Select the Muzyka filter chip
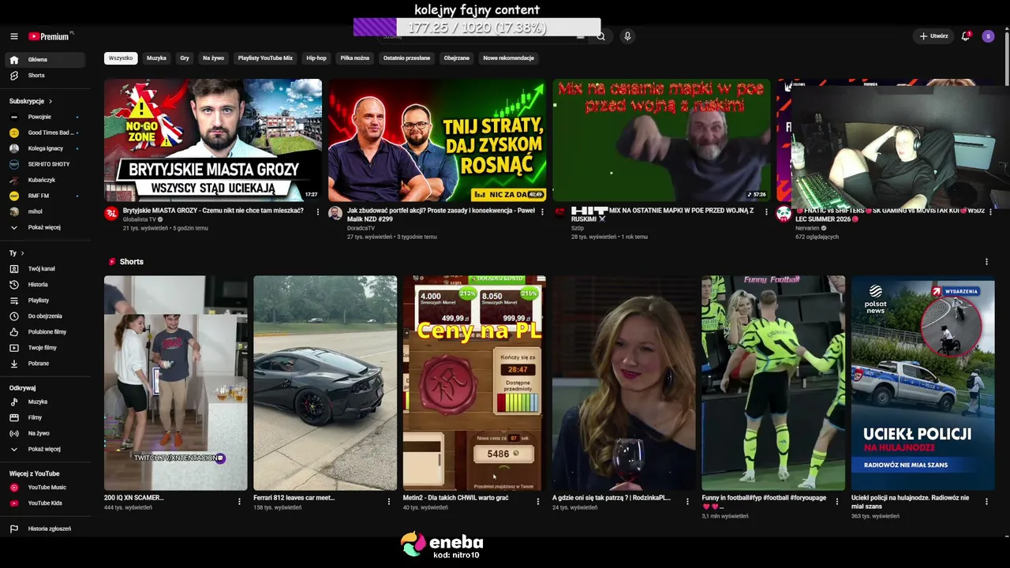 click(x=156, y=58)
